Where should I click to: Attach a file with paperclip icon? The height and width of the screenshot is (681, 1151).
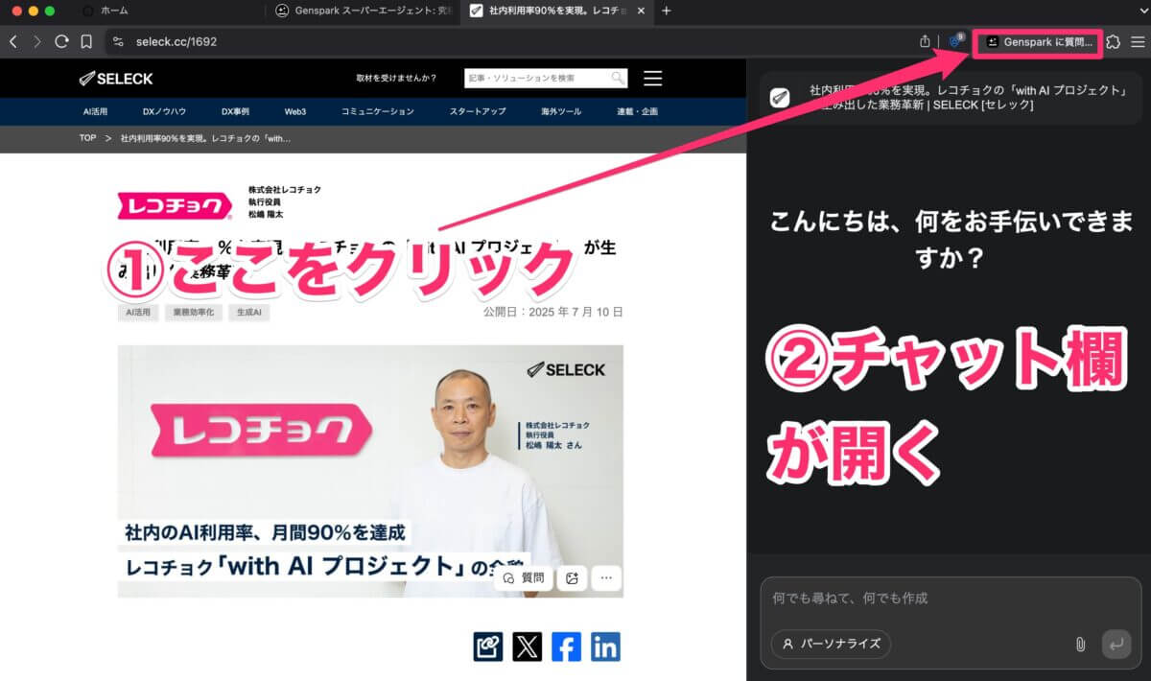[1080, 644]
